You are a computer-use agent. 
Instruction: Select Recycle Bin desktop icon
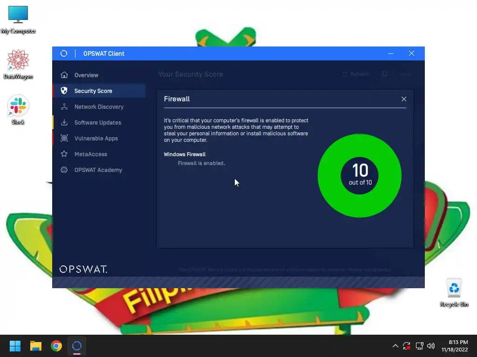(x=454, y=293)
